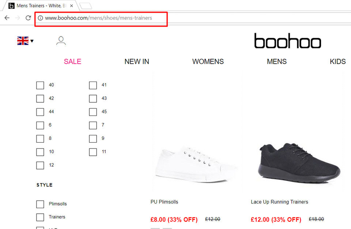351x229 pixels.
Task: Enable the Plimsolls style filter checkbox
Action: pyautogui.click(x=40, y=204)
